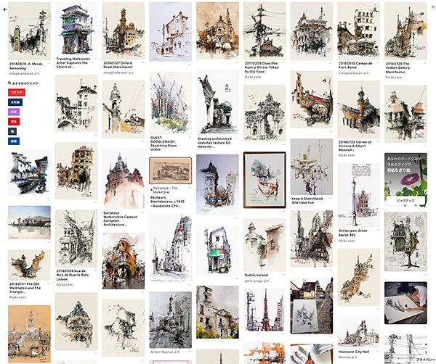Open the Oxford Road, Manchester sketch thumbnail
436x364 pixels.
tap(124, 30)
